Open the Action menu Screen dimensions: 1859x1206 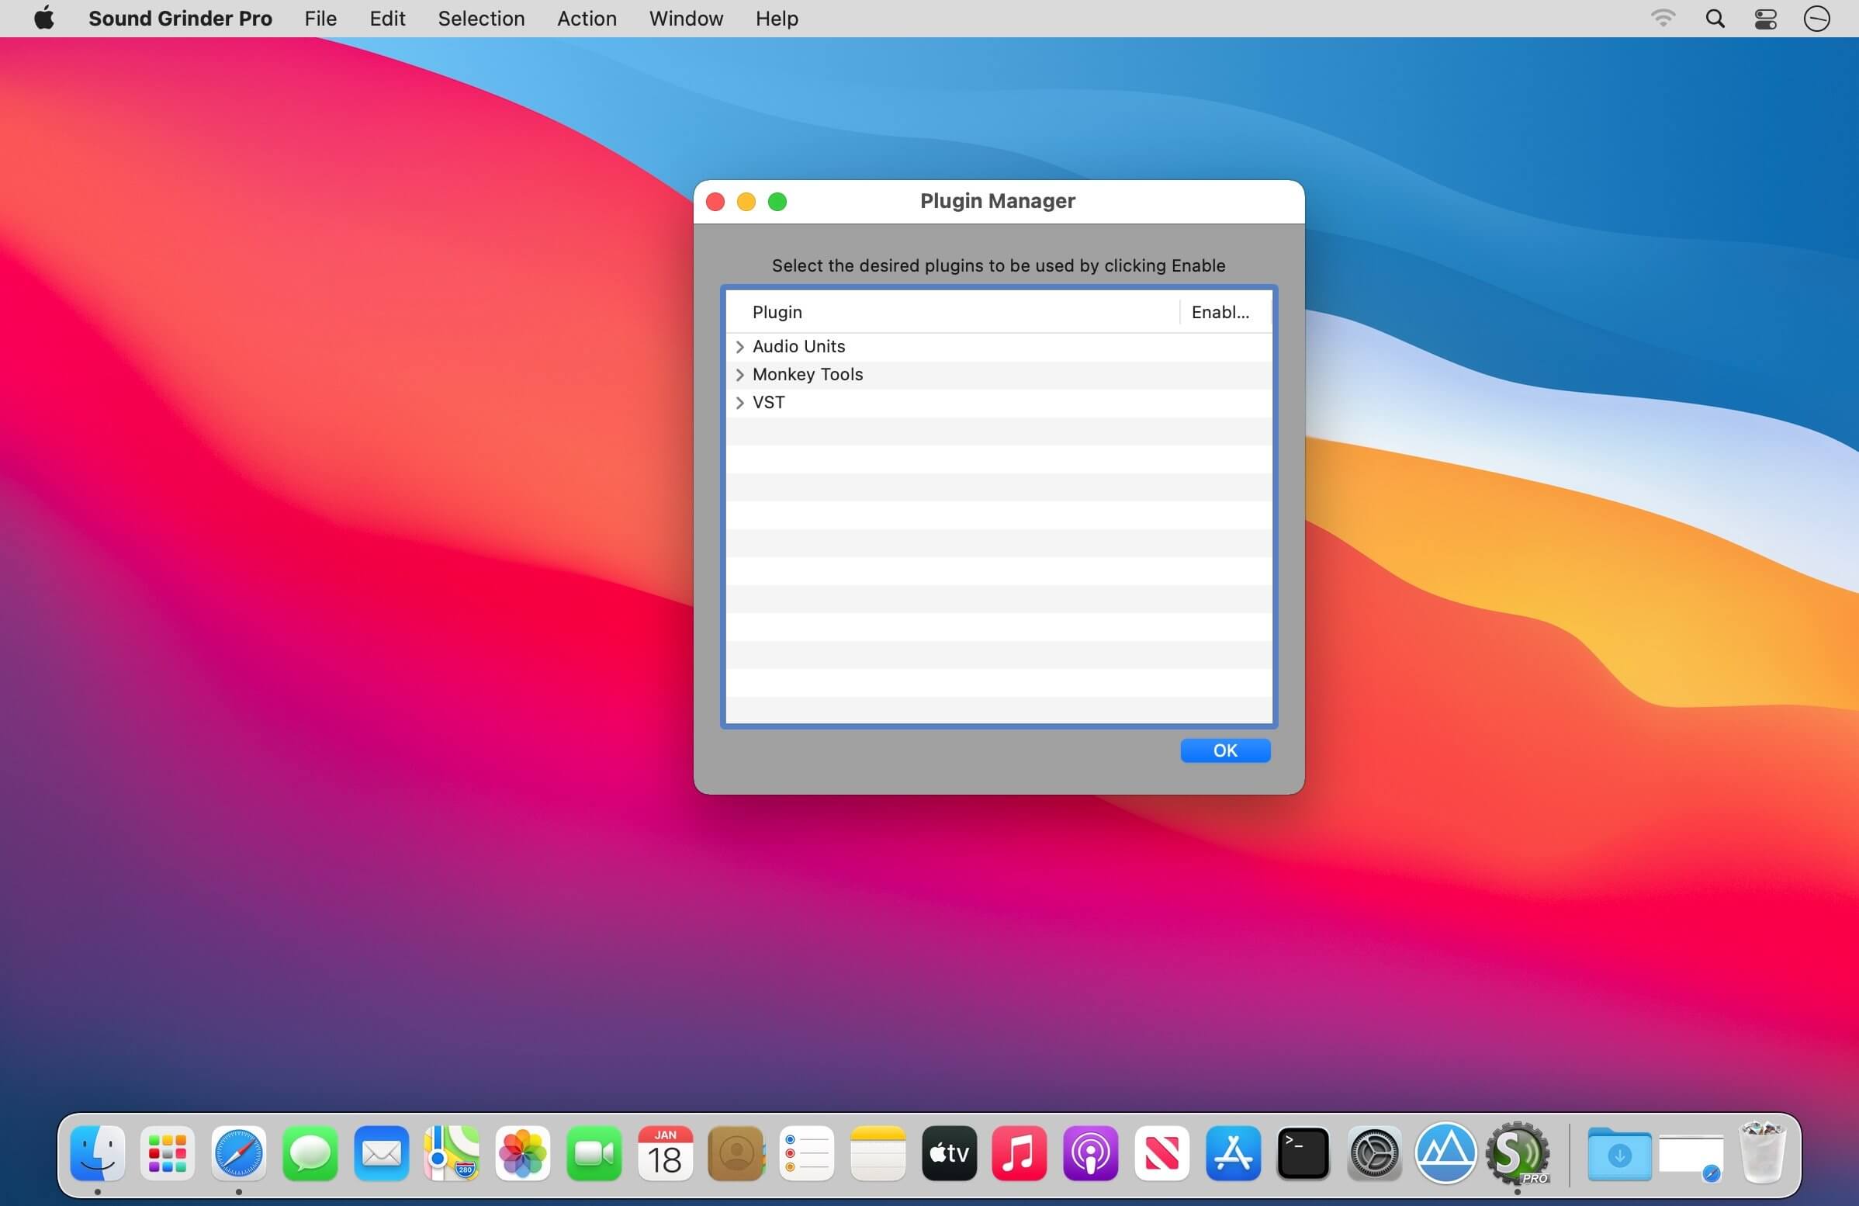[x=586, y=19]
